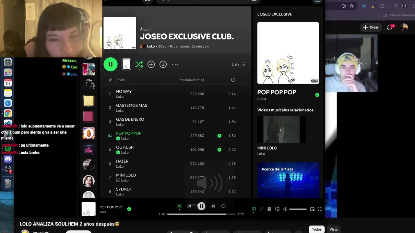This screenshot has width=415, height=233.
Task: Select the playing track POP POP POP
Action: (x=175, y=136)
